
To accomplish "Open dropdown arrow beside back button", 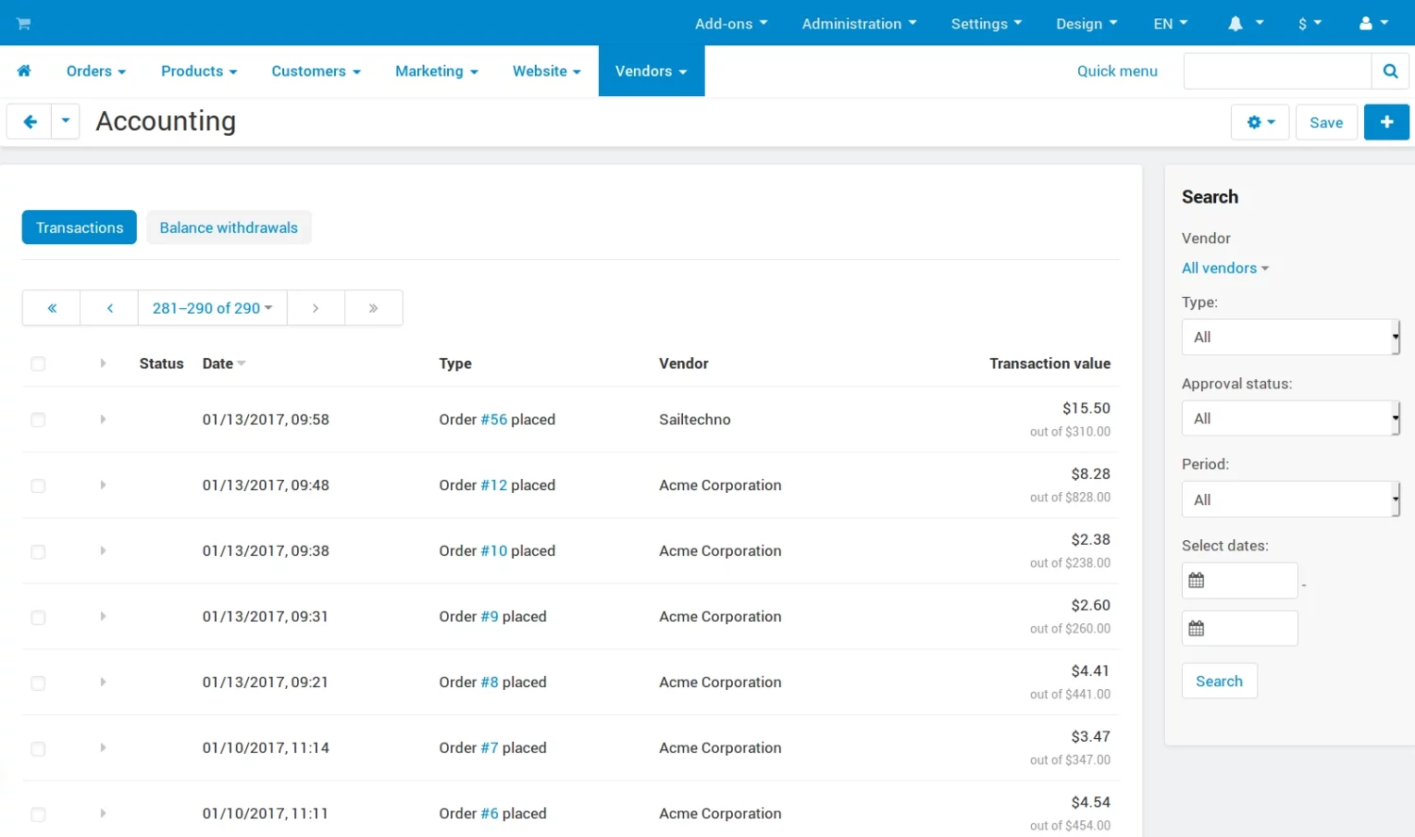I will 65,122.
